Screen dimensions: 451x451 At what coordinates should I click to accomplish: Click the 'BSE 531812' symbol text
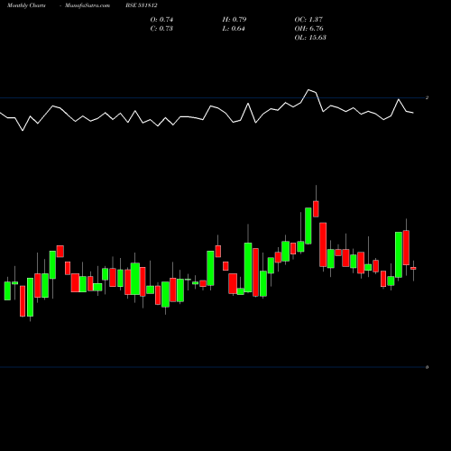pos(142,5)
